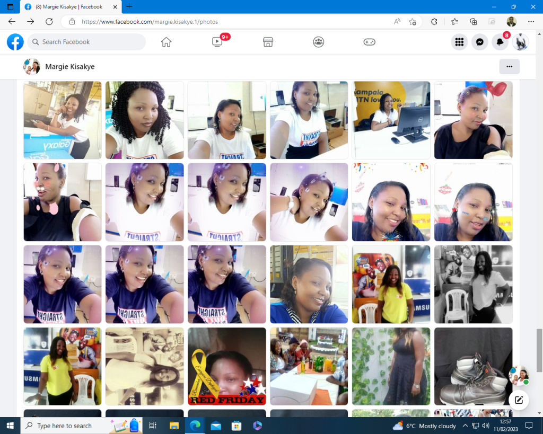Go to Facebook Marketplace icon
The width and height of the screenshot is (543, 434).
tap(268, 42)
